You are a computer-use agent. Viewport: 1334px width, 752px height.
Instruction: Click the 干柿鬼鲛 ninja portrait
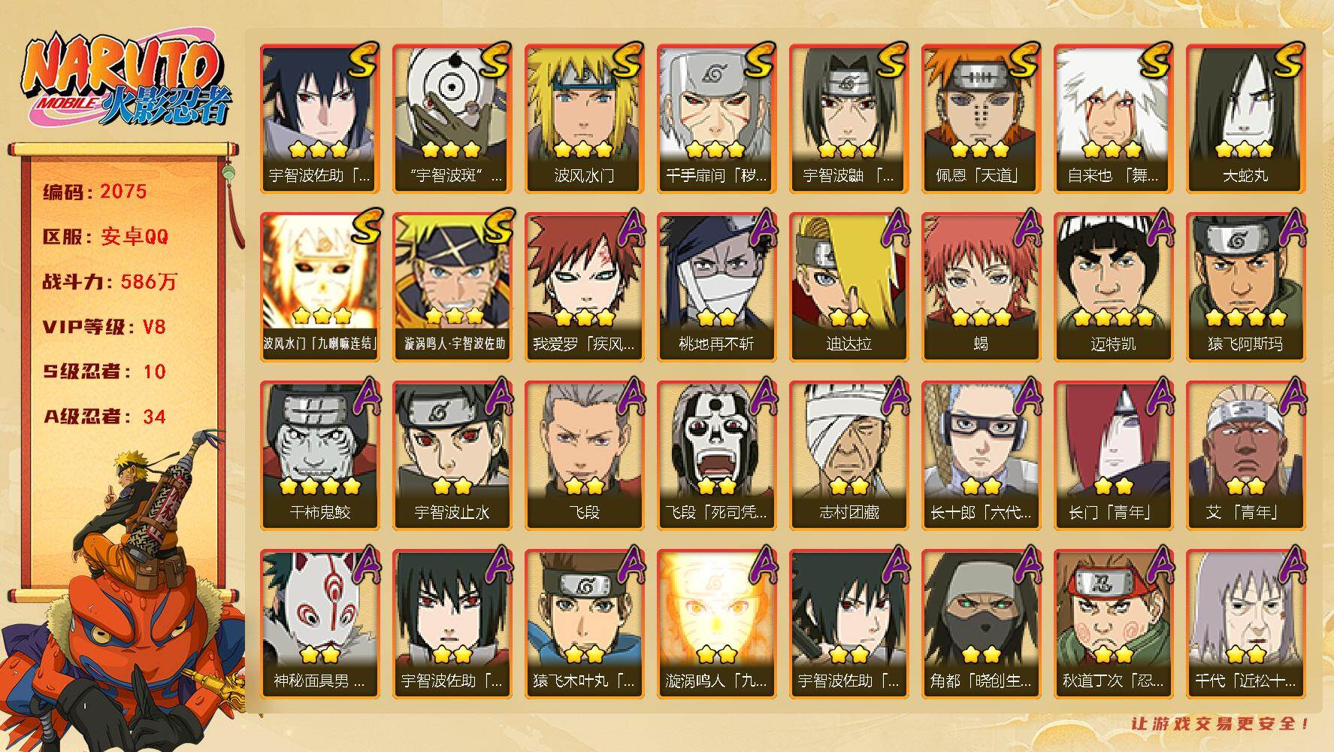tap(319, 455)
